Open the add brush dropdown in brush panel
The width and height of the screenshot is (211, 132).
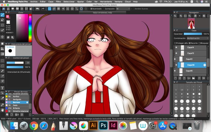coord(17,115)
